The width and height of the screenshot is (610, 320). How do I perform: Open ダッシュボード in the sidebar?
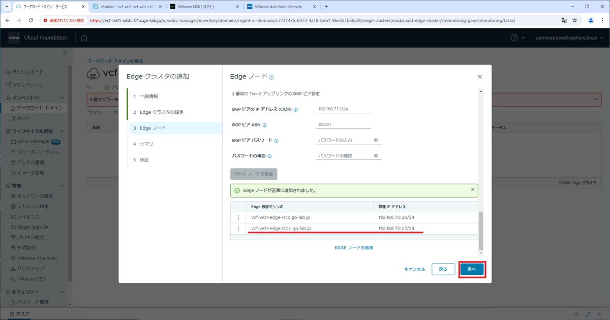click(x=28, y=72)
